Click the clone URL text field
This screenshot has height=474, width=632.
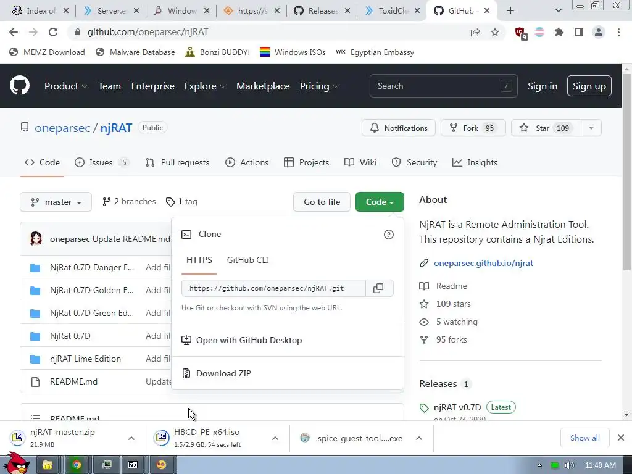click(x=273, y=288)
